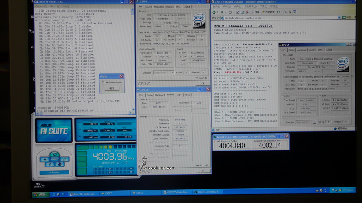Click AI Suite monitor icon button
The image size is (362, 203).
point(54,154)
